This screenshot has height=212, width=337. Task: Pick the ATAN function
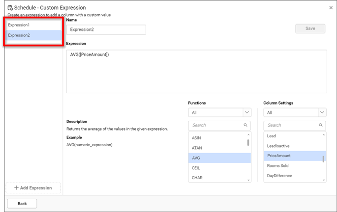[x=197, y=148]
